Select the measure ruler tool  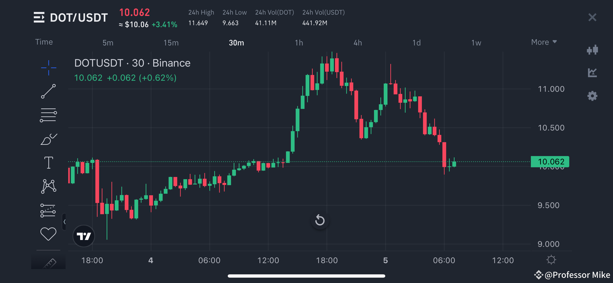point(49,262)
